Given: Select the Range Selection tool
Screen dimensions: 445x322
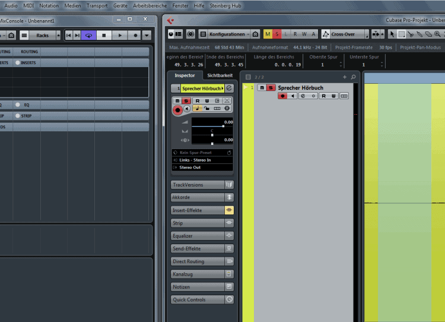Looking at the screenshot, I should [x=402, y=34].
